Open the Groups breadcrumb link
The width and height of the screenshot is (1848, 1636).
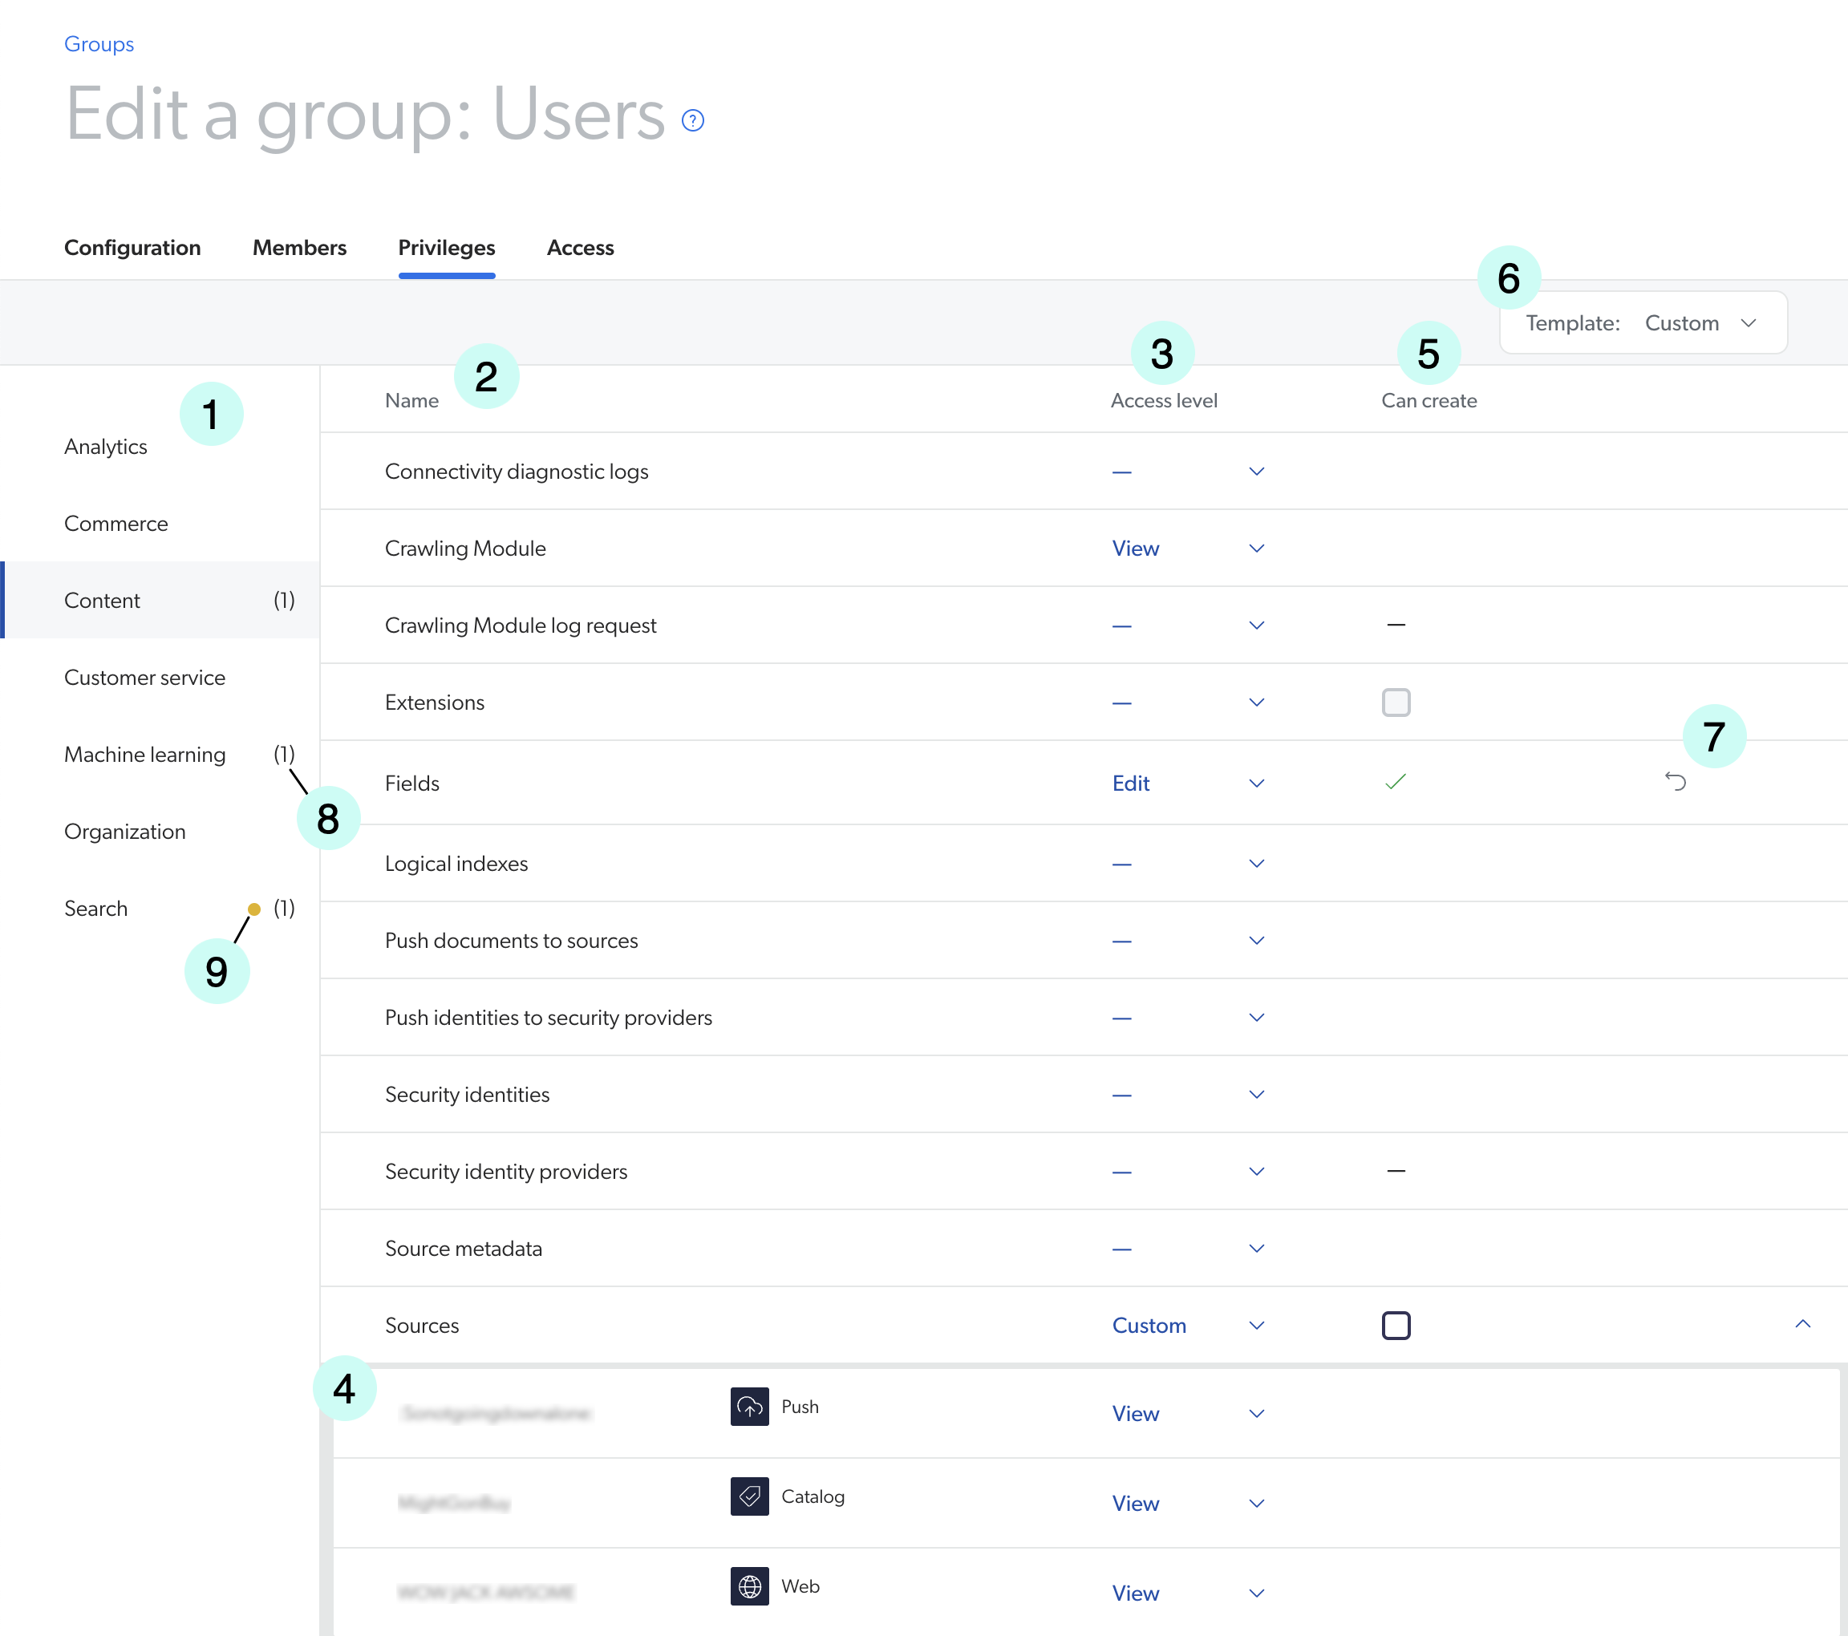pyautogui.click(x=99, y=43)
